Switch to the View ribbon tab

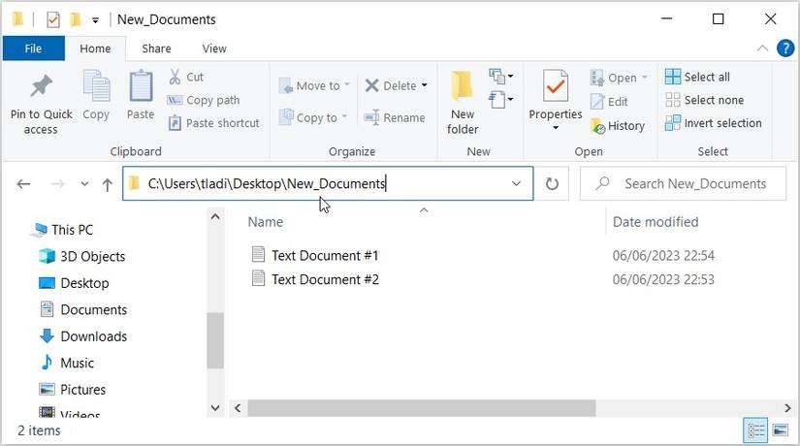click(214, 48)
